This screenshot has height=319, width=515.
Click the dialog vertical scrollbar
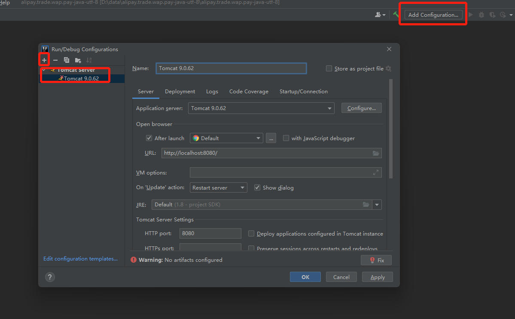391,129
